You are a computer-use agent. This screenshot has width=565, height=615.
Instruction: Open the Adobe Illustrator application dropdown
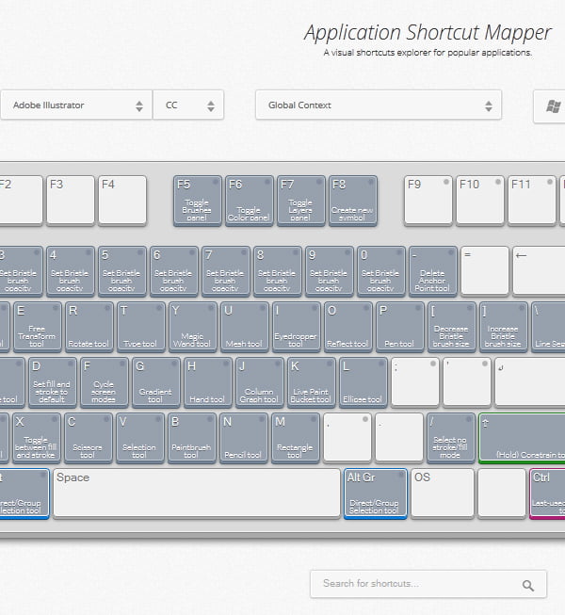[76, 105]
